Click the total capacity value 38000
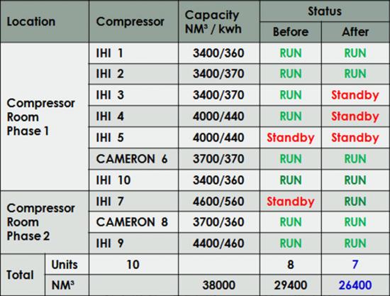This screenshot has height=296, width=390. [x=219, y=285]
